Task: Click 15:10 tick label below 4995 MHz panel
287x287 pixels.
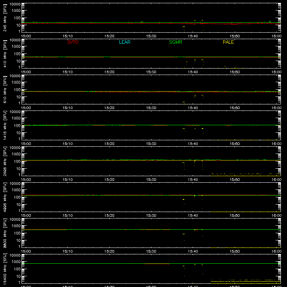Action: pos(67,216)
